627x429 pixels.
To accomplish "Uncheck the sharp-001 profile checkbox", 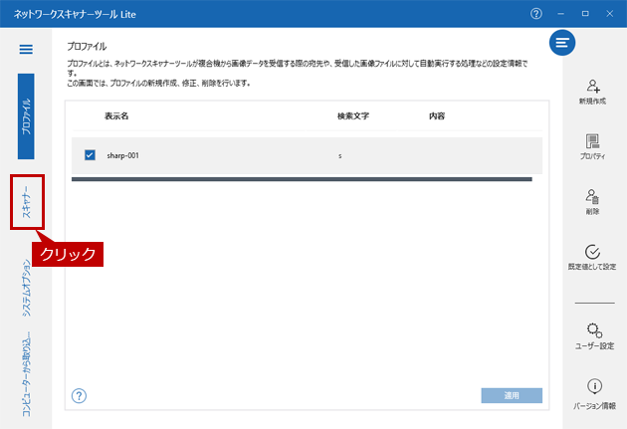I will pyautogui.click(x=90, y=155).
